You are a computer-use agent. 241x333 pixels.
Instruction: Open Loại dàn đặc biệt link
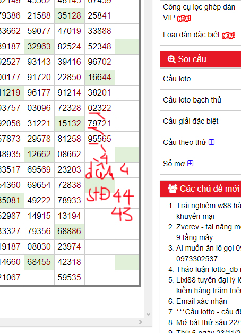tap(191, 35)
